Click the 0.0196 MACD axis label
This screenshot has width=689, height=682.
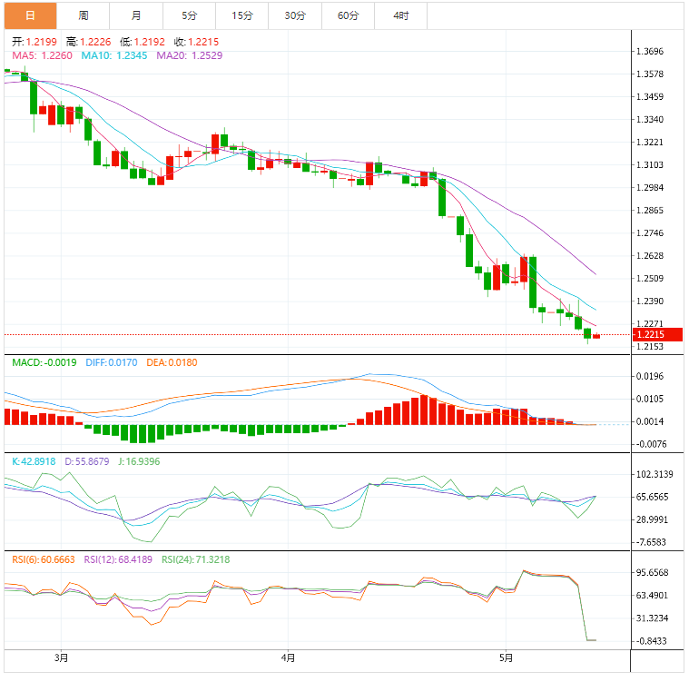[650, 376]
